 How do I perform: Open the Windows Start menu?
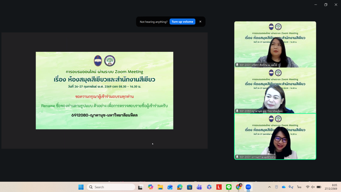click(x=81, y=187)
